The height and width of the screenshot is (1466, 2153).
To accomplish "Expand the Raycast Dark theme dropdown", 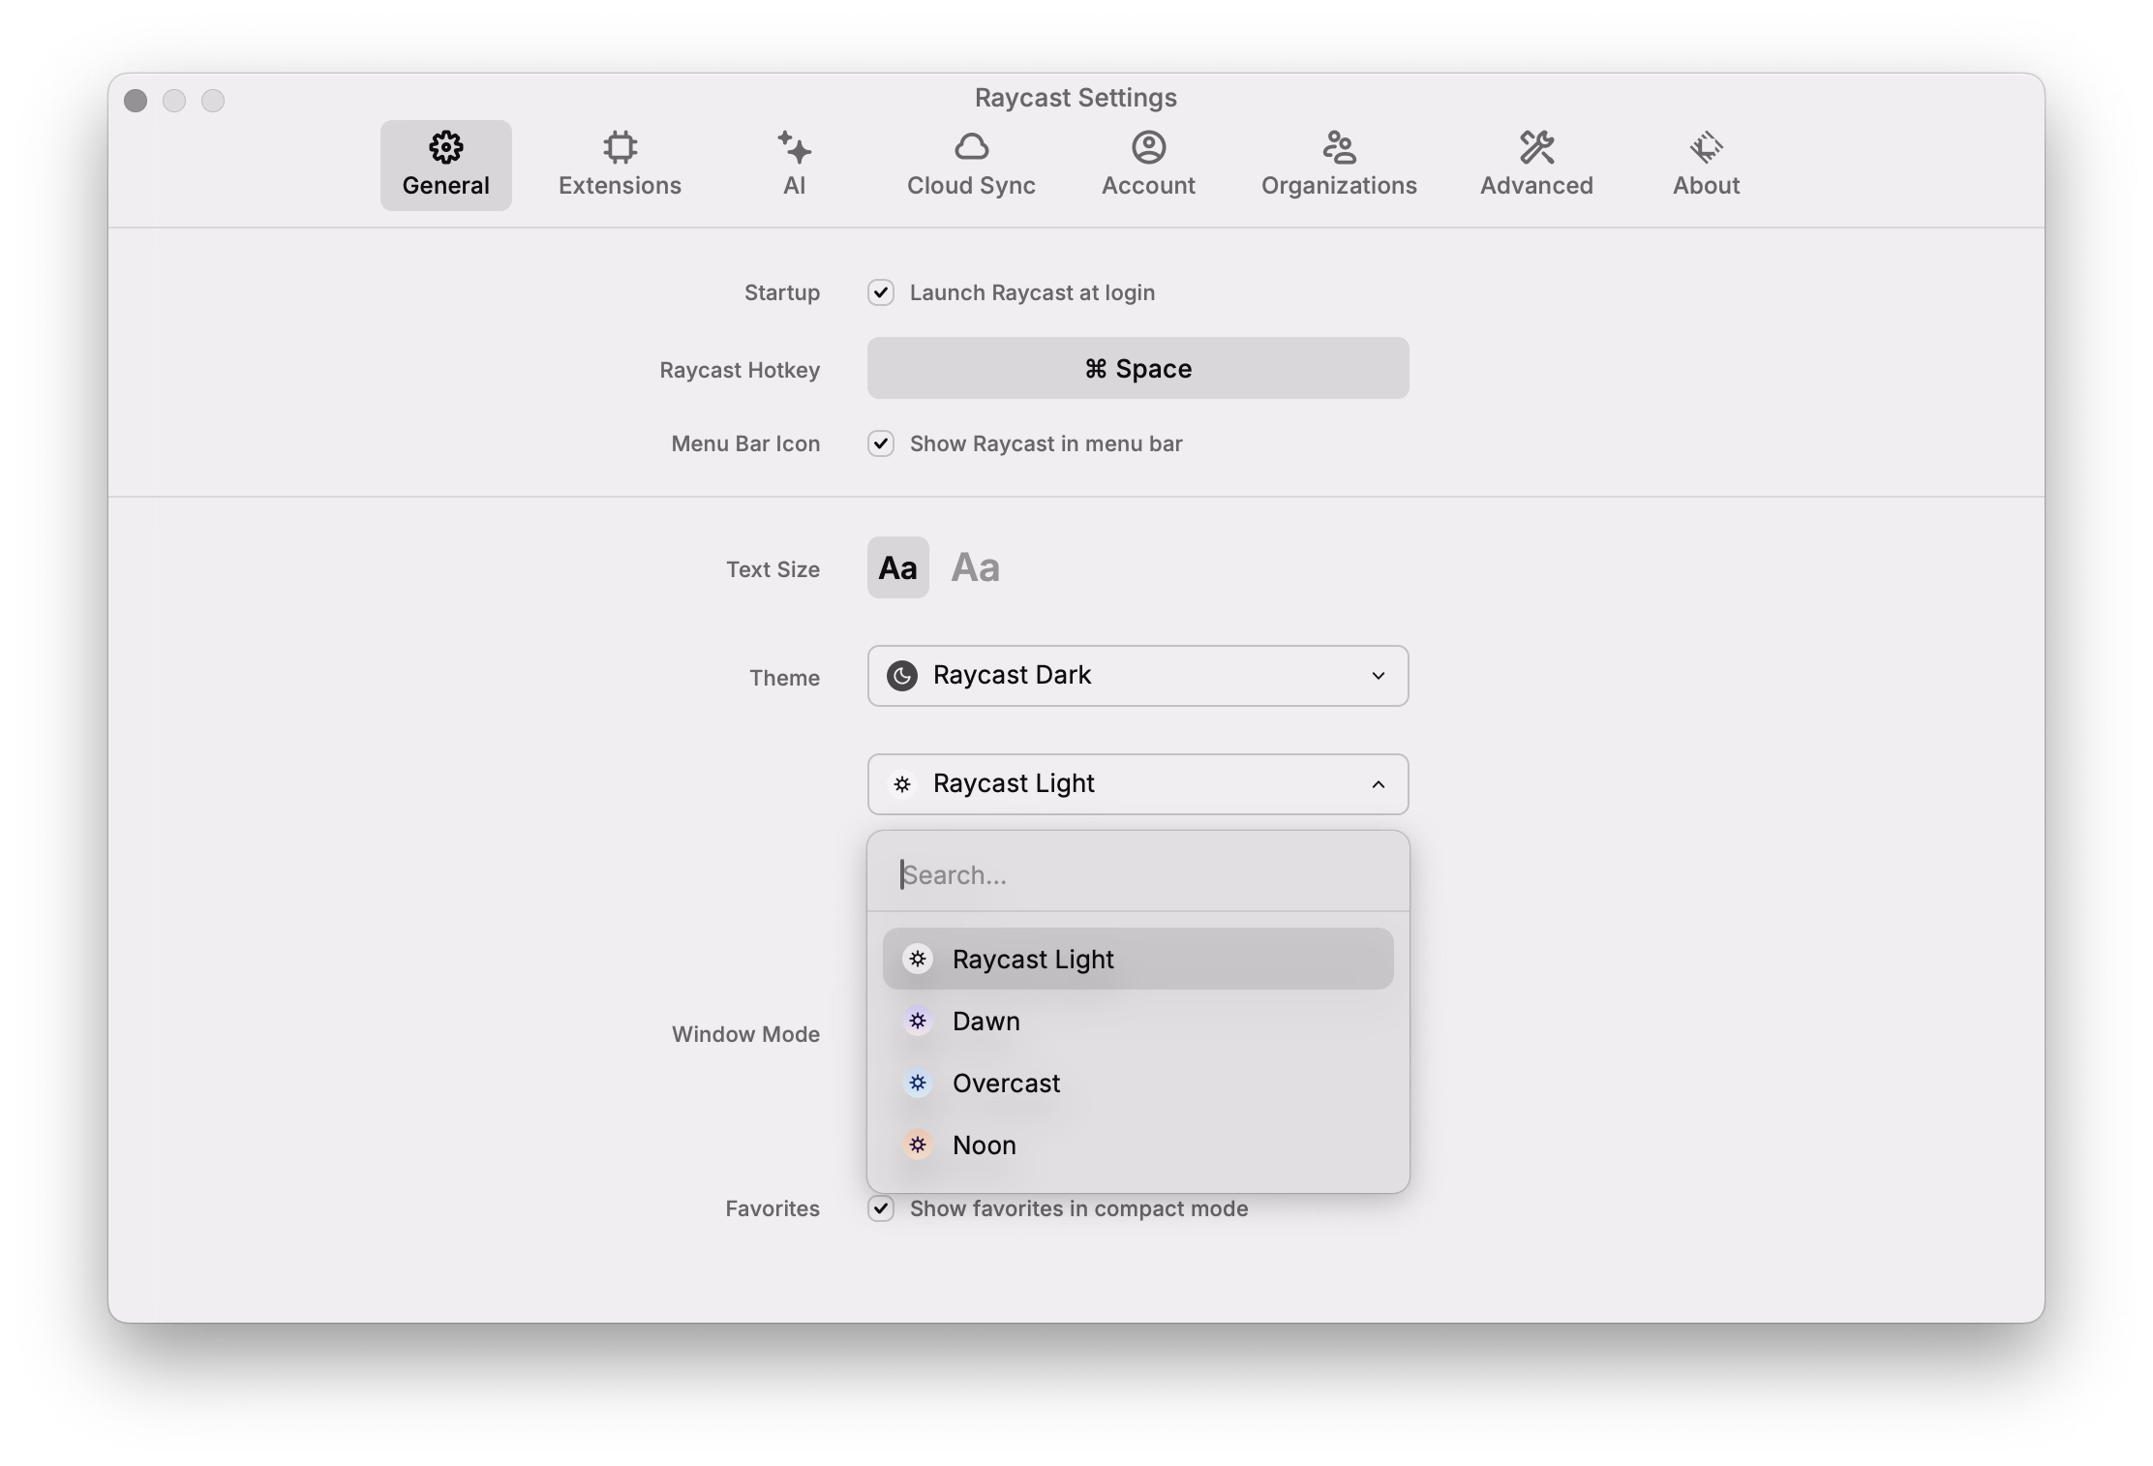I will pyautogui.click(x=1137, y=676).
